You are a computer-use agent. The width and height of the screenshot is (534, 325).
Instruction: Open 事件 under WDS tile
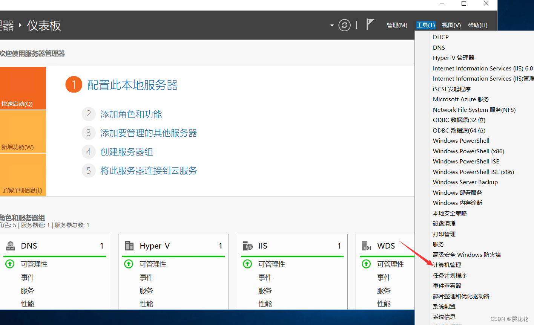point(384,278)
